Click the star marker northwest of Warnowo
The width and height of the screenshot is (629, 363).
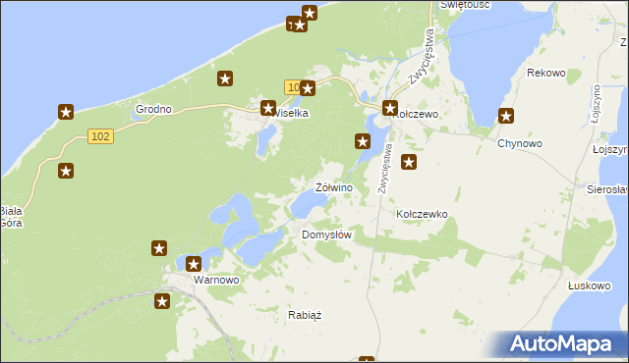[x=159, y=248]
